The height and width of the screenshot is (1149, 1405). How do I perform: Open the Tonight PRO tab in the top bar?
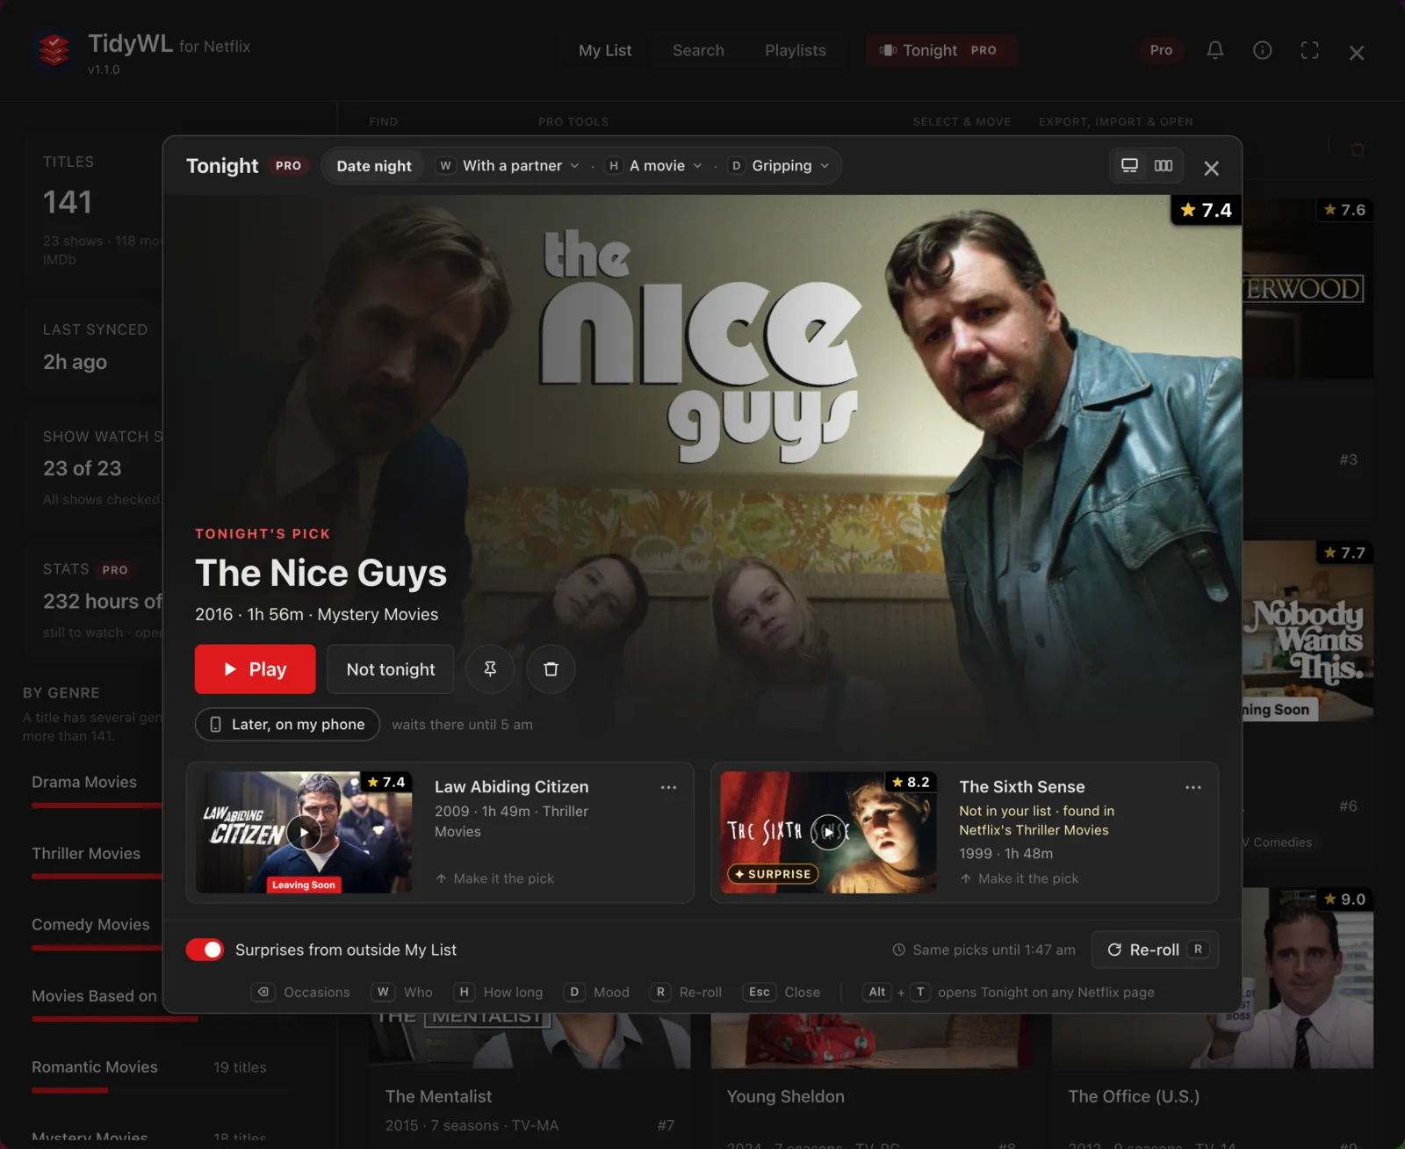[x=940, y=50]
